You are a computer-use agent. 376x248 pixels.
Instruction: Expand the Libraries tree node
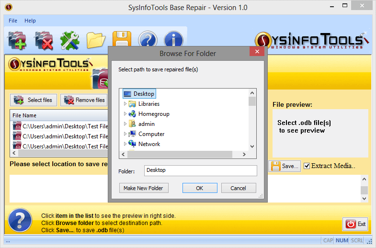125,104
